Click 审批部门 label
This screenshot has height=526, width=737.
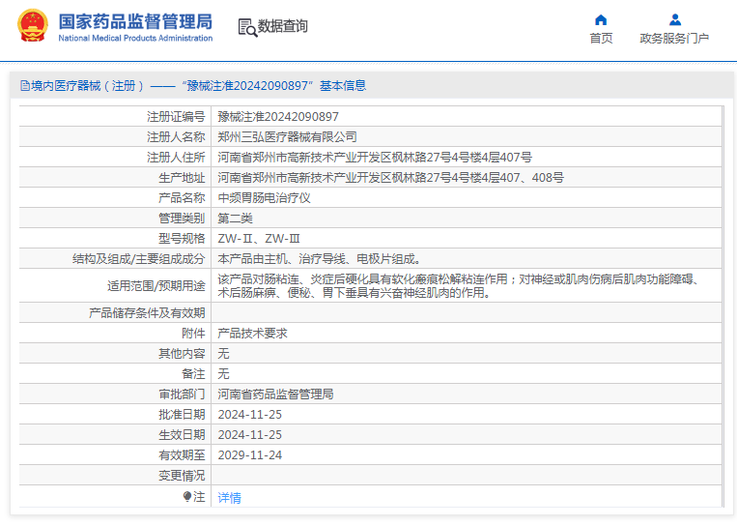tap(182, 394)
